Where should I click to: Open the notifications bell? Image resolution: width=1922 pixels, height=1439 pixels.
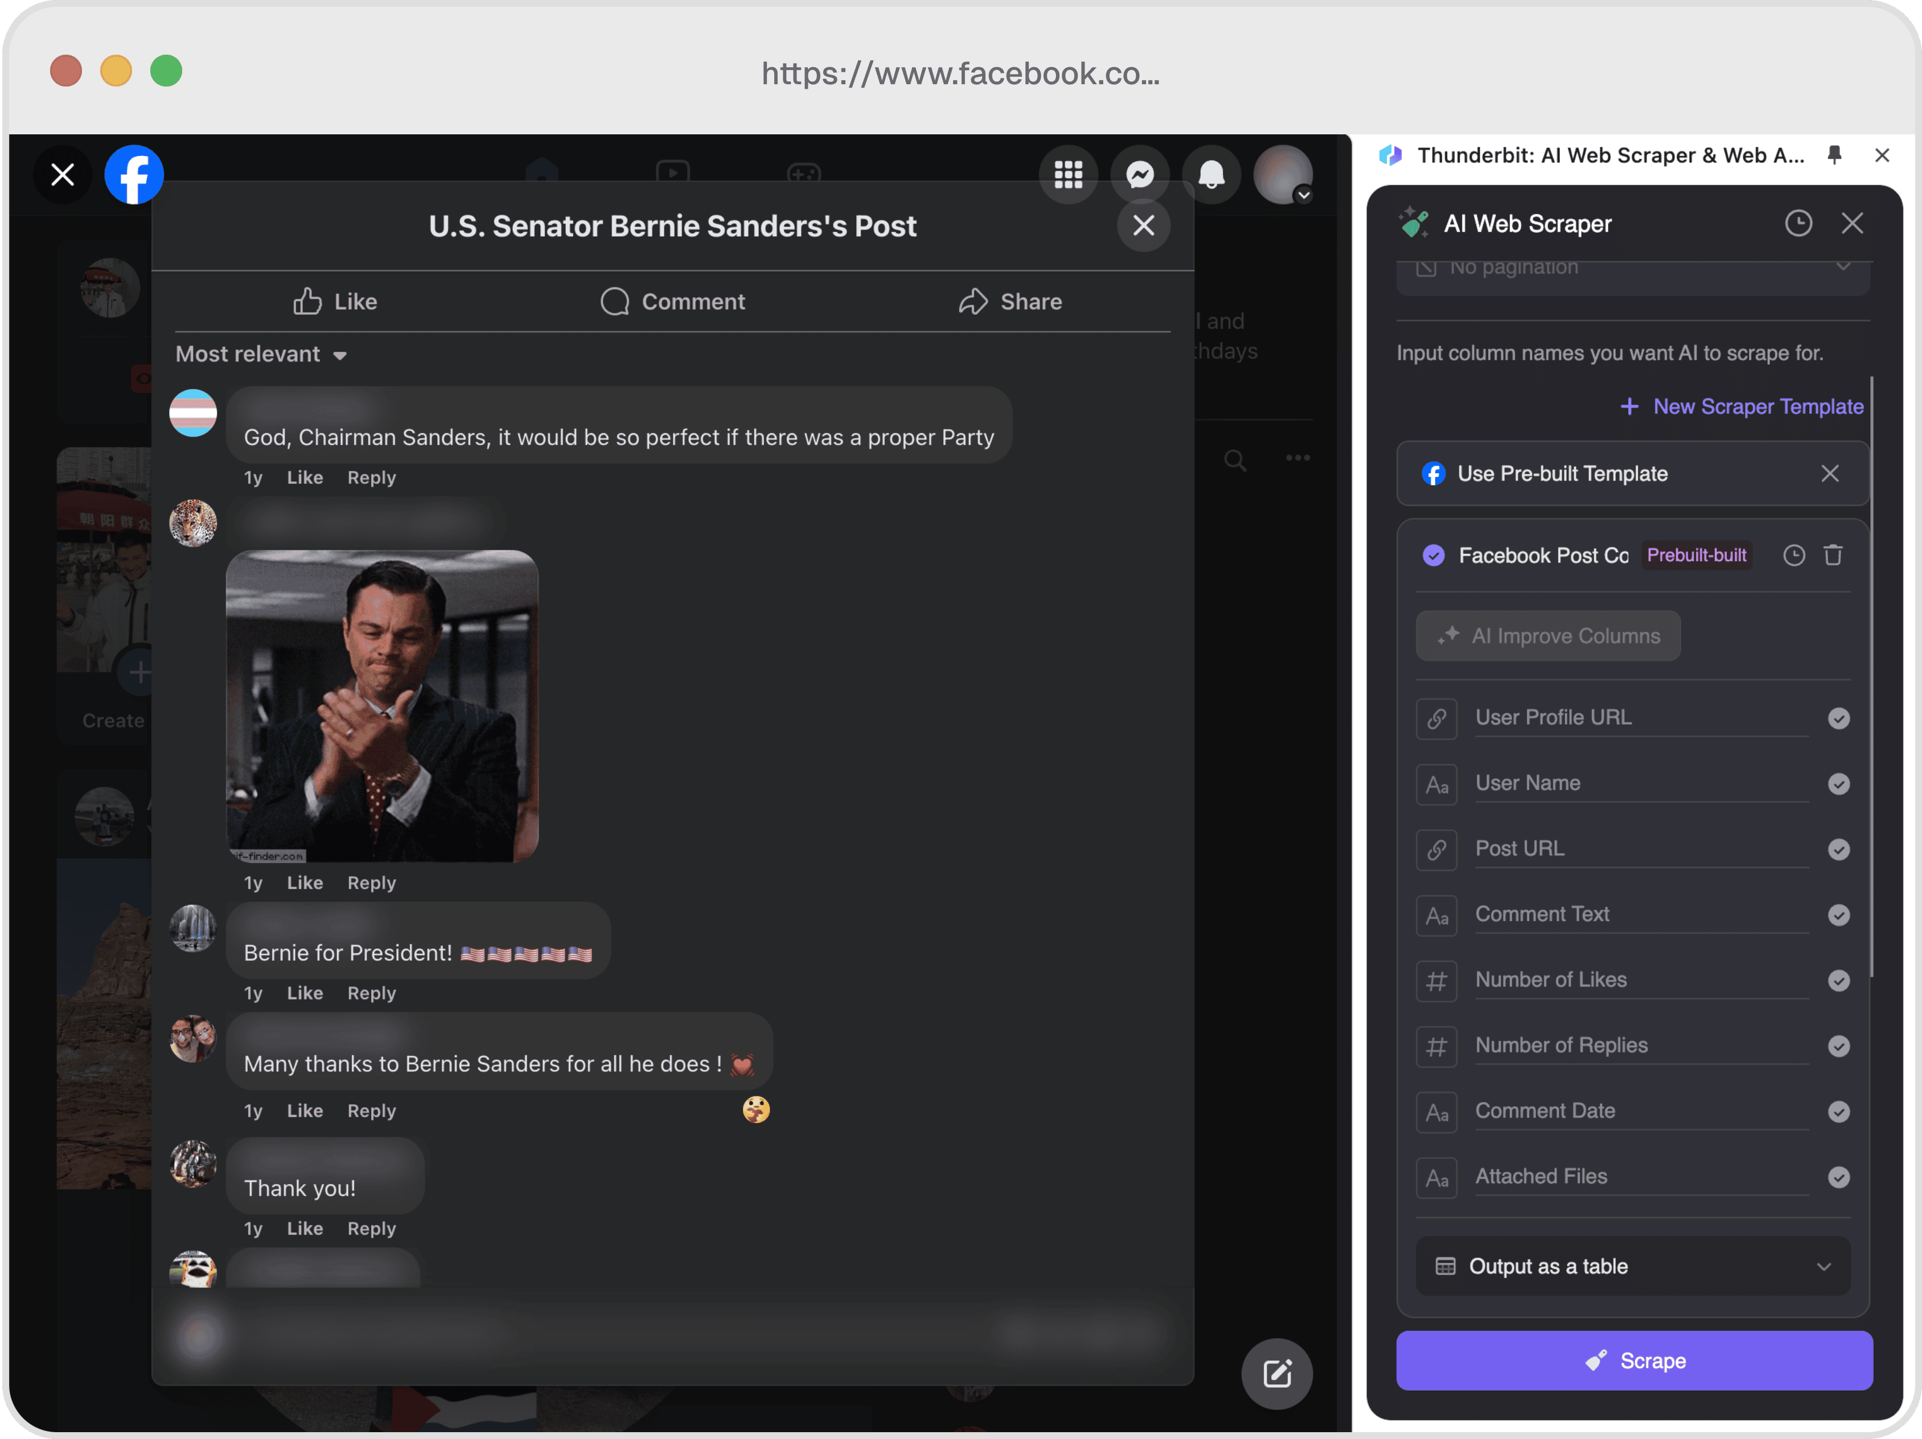(1211, 175)
